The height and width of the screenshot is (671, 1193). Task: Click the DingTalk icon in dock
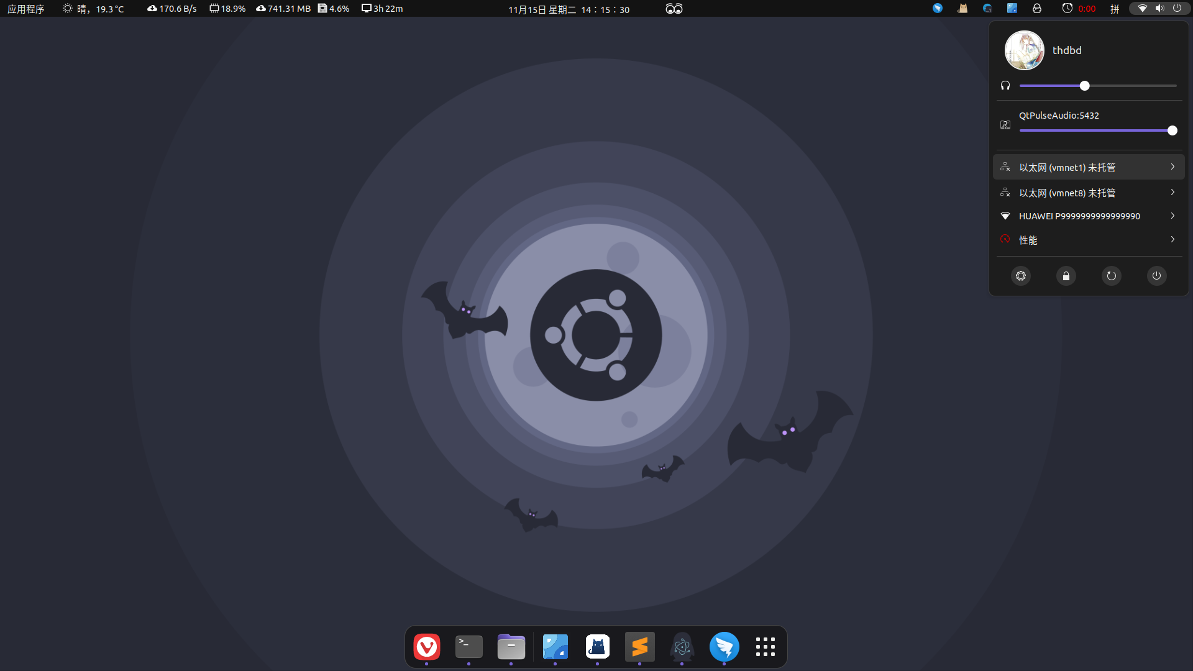[724, 647]
